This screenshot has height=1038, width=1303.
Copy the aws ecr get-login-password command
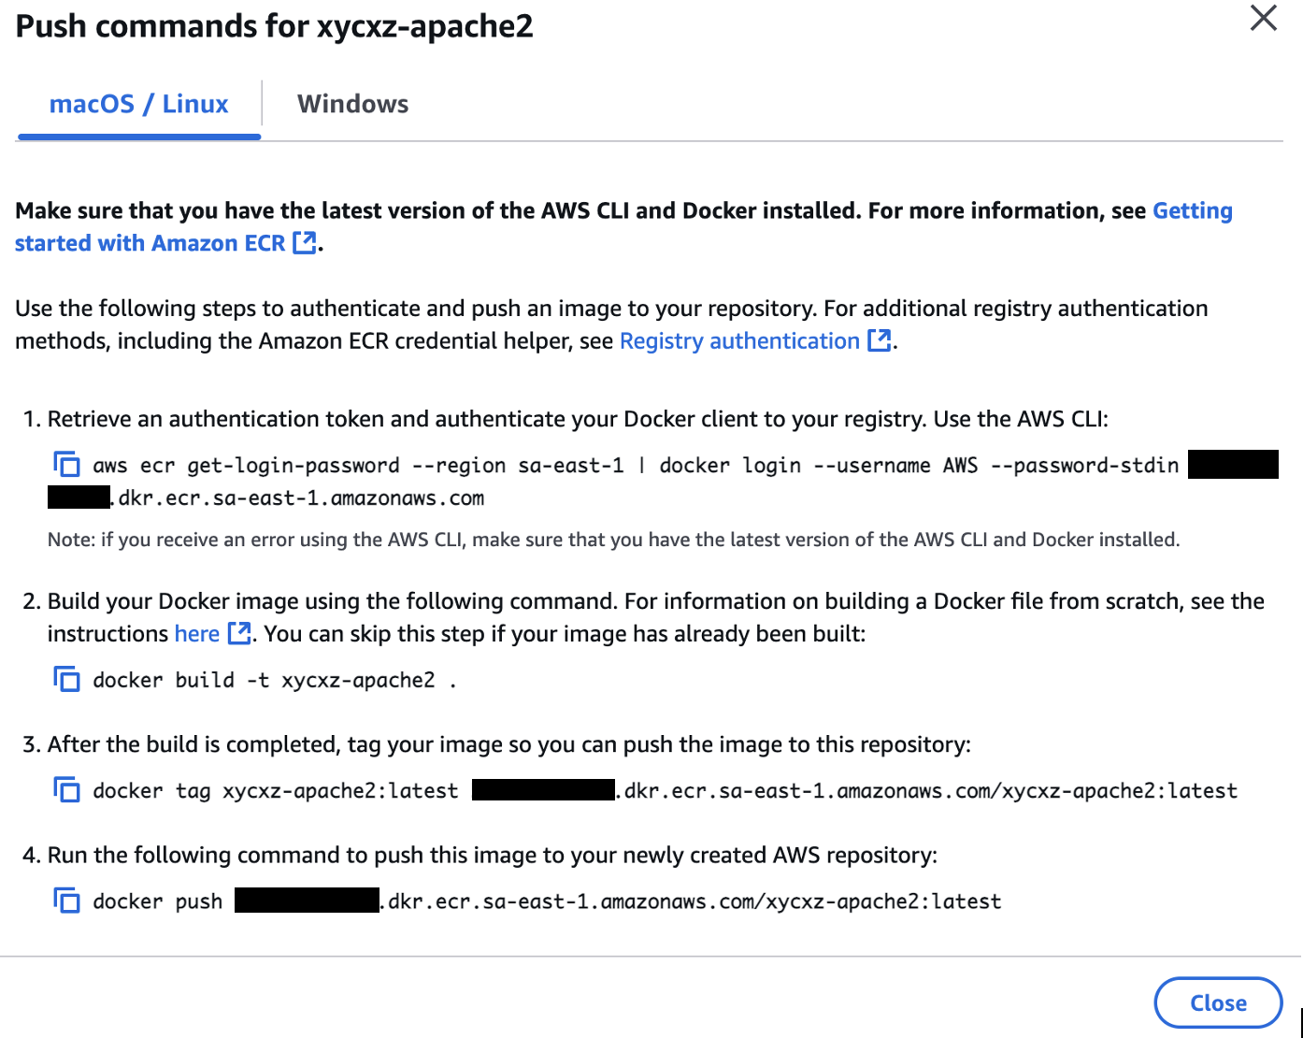(66, 464)
